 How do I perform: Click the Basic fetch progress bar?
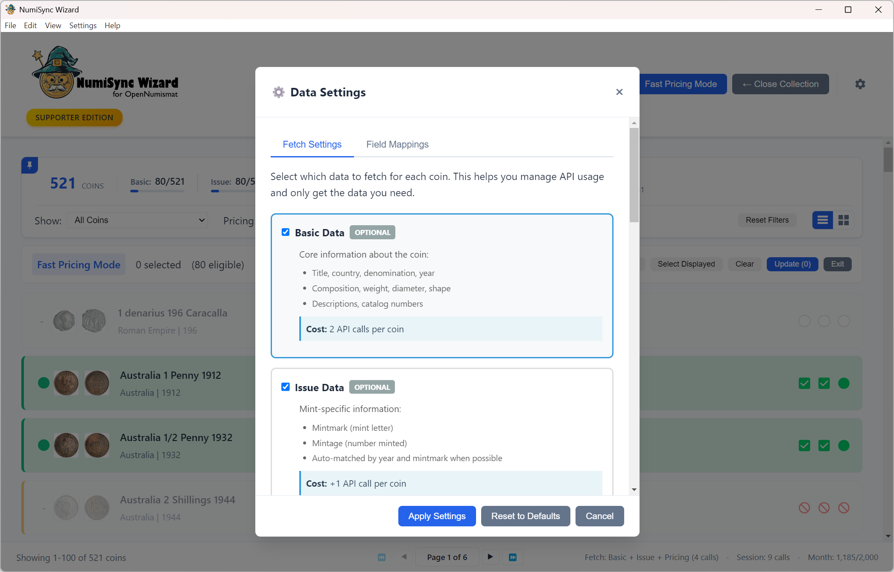click(157, 192)
